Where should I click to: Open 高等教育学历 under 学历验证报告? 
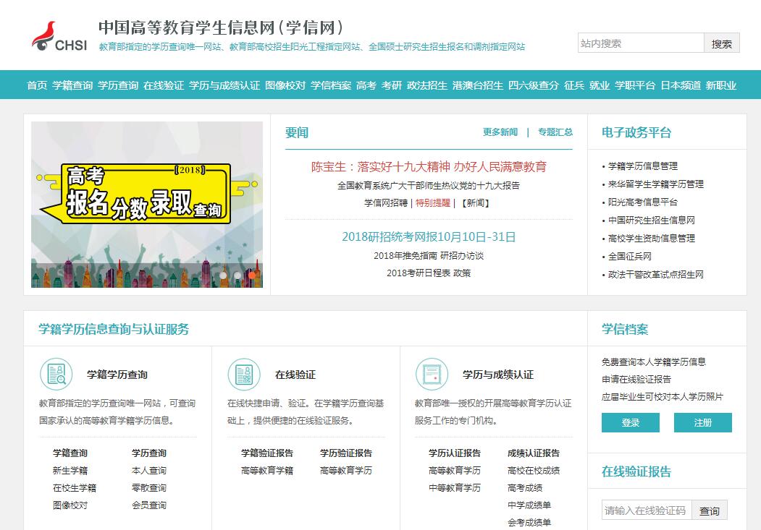click(346, 471)
